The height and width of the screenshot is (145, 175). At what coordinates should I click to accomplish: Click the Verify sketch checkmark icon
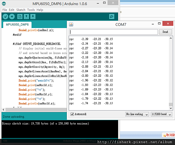pos(5,16)
